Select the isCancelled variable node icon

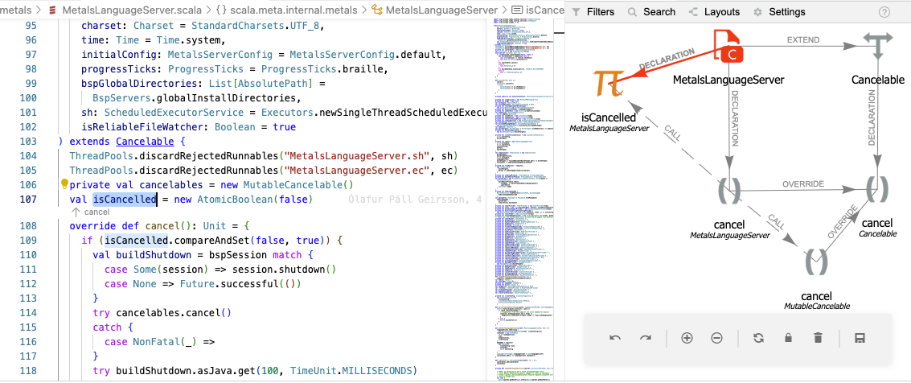[609, 83]
